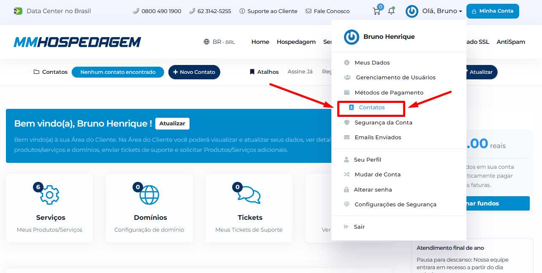Click the user avatar beside Olá, Bruno
Screen dimensions: 542x273
(x=412, y=11)
